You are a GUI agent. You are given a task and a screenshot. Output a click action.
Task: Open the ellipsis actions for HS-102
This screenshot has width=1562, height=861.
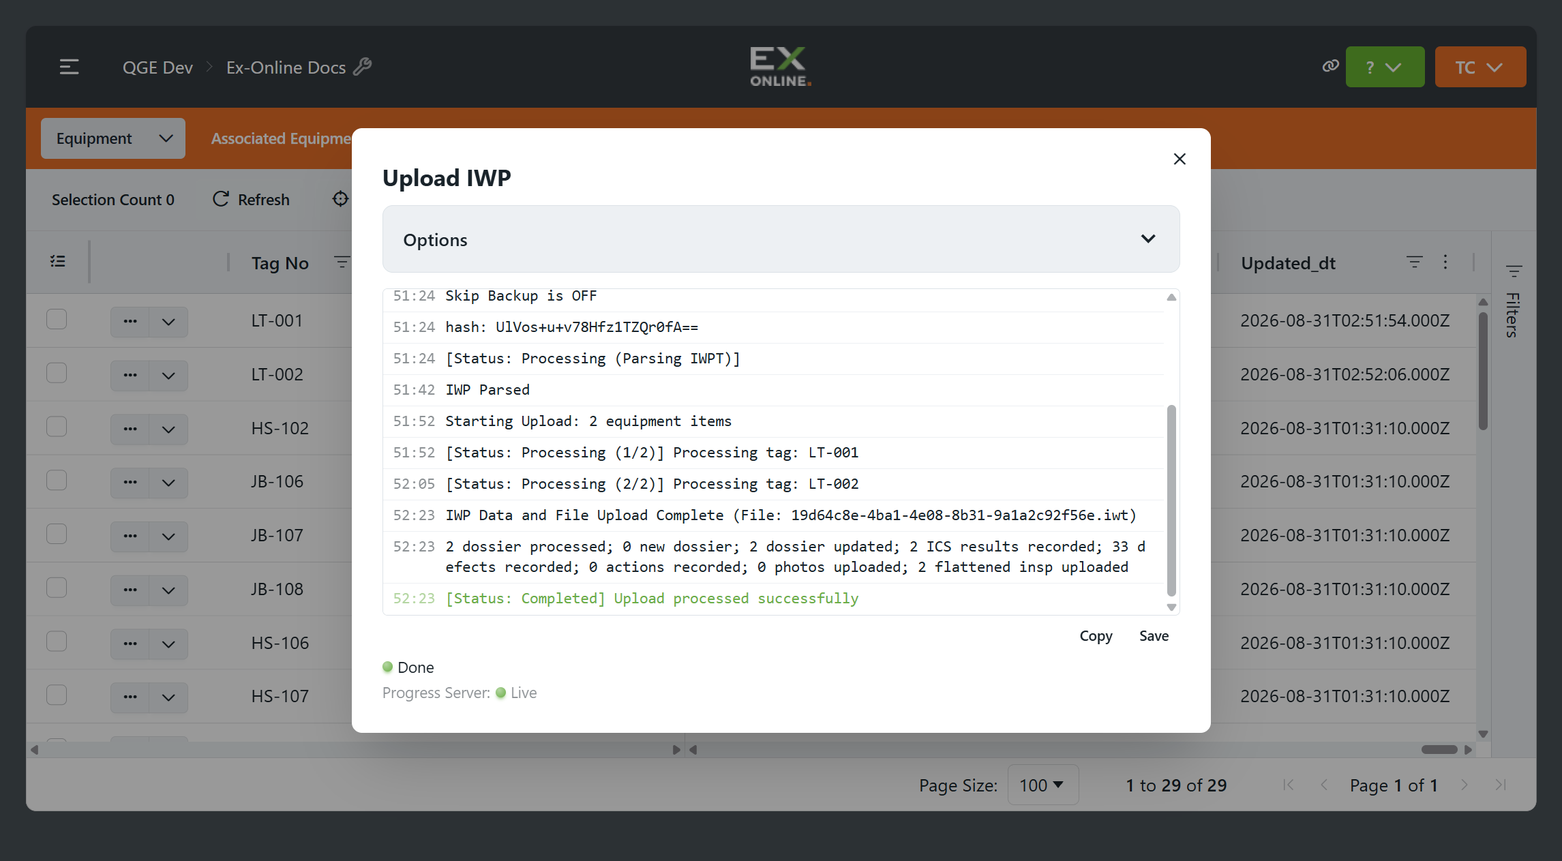[130, 429]
